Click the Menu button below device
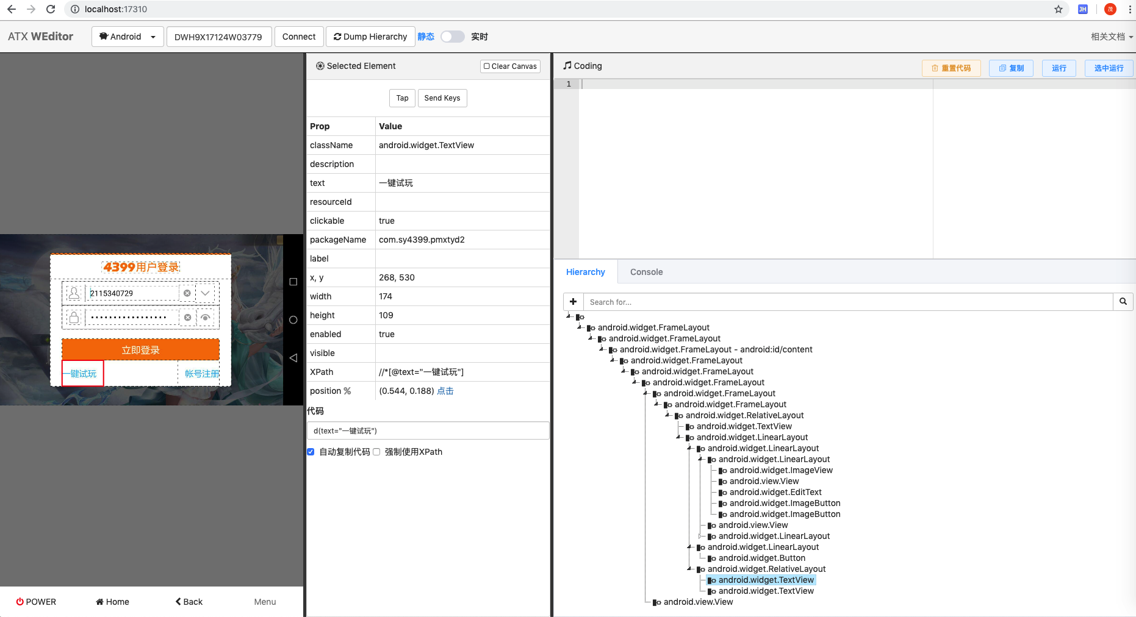This screenshot has width=1136, height=617. (x=265, y=602)
